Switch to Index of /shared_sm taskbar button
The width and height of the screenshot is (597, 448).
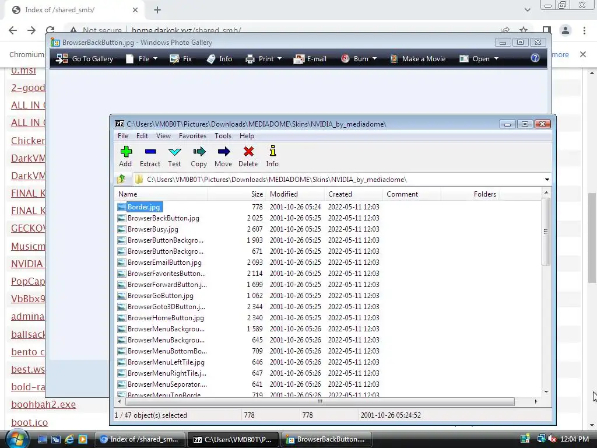(139, 439)
